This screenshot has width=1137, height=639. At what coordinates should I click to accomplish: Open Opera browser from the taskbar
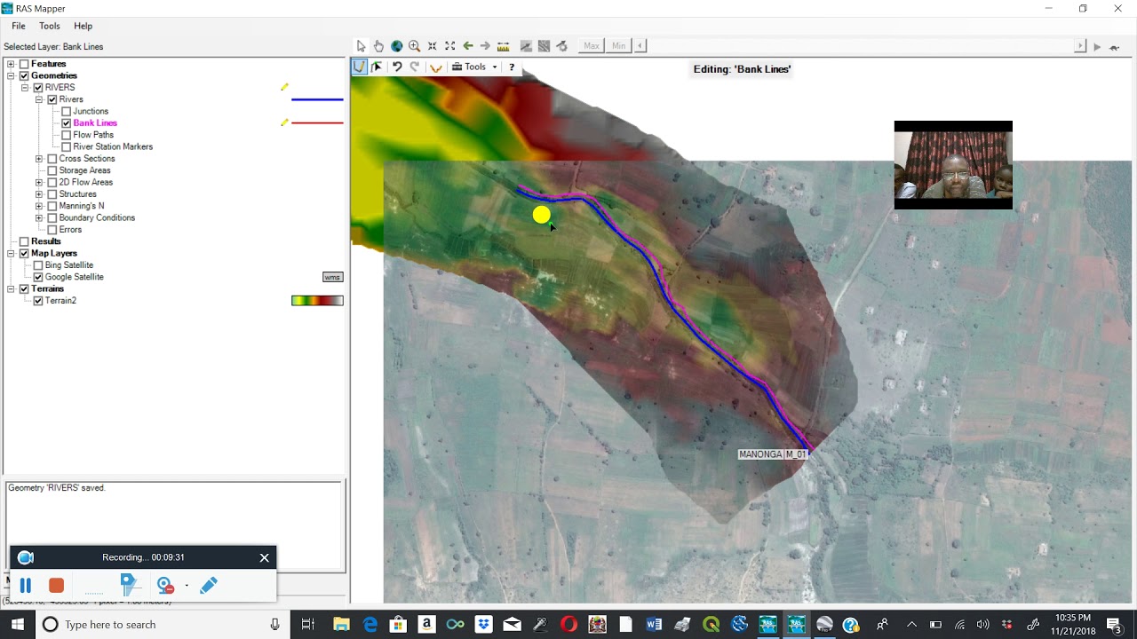[568, 625]
